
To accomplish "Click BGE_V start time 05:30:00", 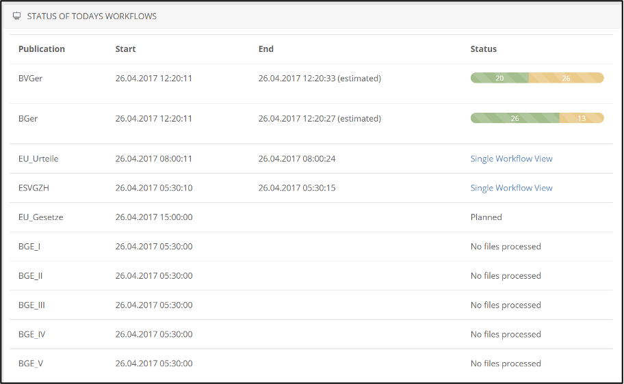I will tap(154, 364).
